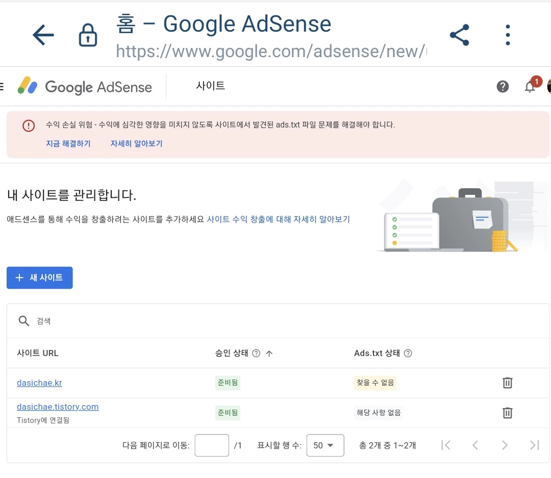The image size is (551, 478).
Task: Select the 사이트 section label
Action: click(x=210, y=86)
